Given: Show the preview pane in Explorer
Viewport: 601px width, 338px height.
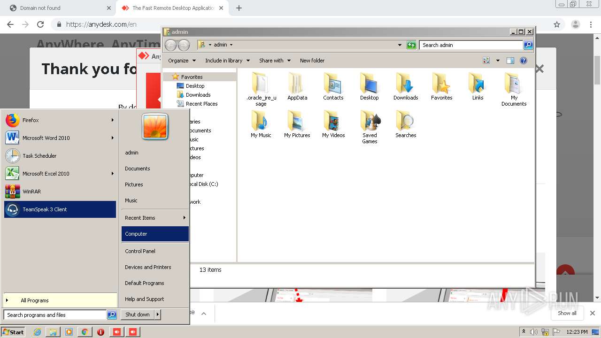Looking at the screenshot, I should pos(510,61).
